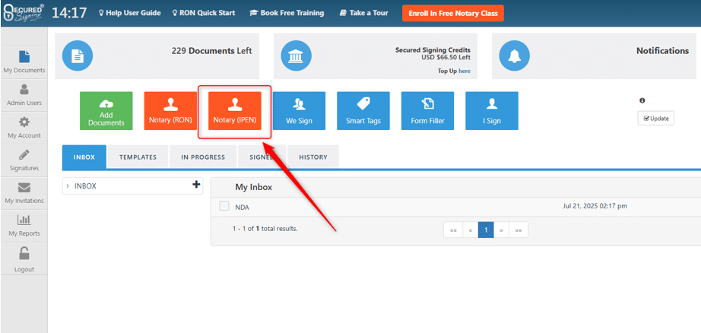Switch to the Templates tab
This screenshot has height=333, width=701.
[x=138, y=157]
